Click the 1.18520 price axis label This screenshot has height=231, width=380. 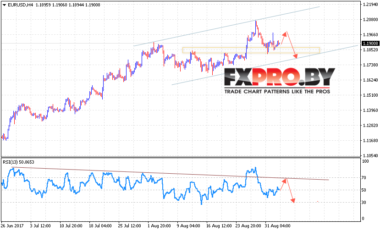pyautogui.click(x=370, y=49)
